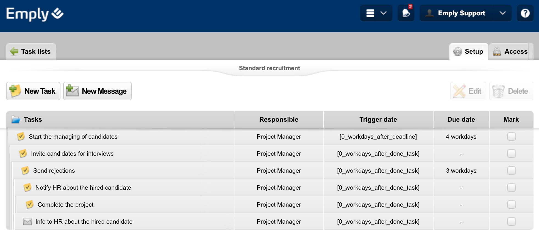
Task: Click the task icon beside Complete the project
Action: pyautogui.click(x=30, y=204)
